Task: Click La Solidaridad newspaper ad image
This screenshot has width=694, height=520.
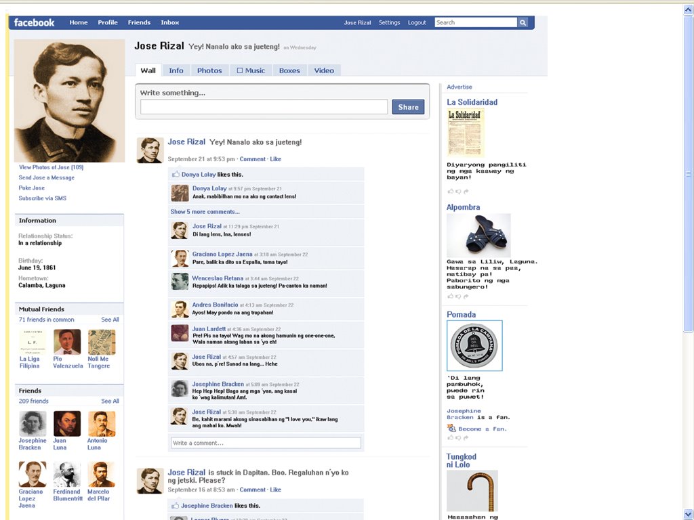Action: click(466, 133)
